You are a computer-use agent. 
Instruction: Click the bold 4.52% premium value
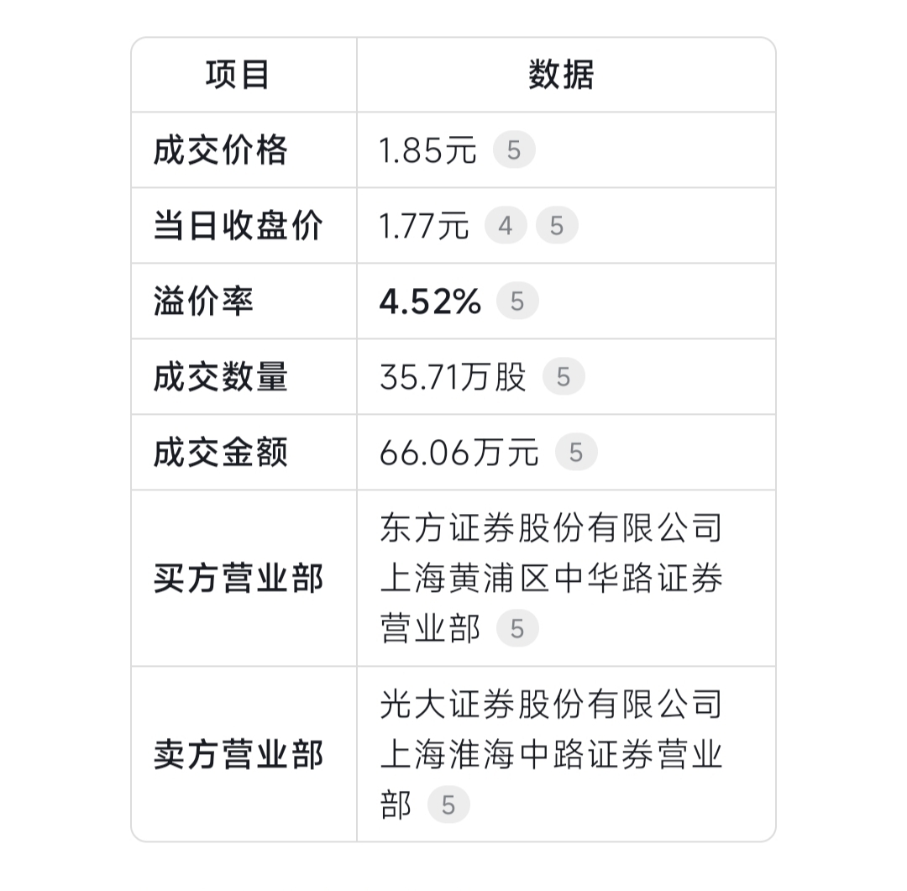430,301
